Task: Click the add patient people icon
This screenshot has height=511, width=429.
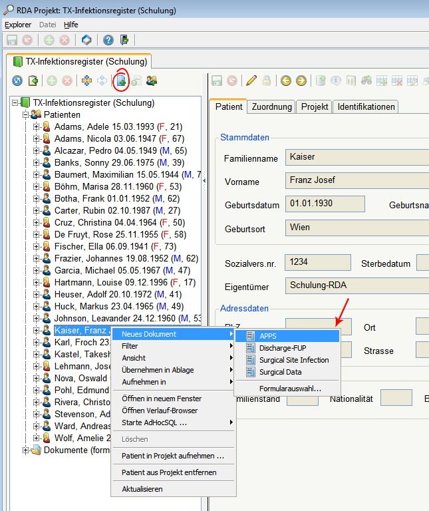Action: pos(152,81)
